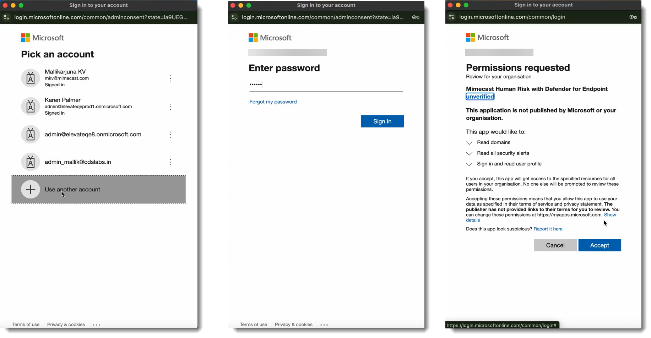Expand the Read all security alerts permission
The image size is (651, 338).
469,153
